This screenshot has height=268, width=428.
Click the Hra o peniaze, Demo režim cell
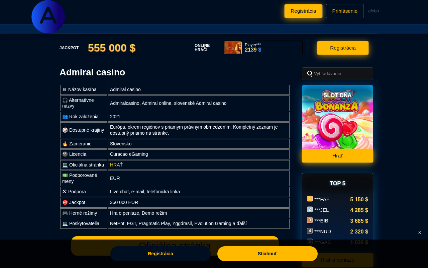[x=199, y=213]
